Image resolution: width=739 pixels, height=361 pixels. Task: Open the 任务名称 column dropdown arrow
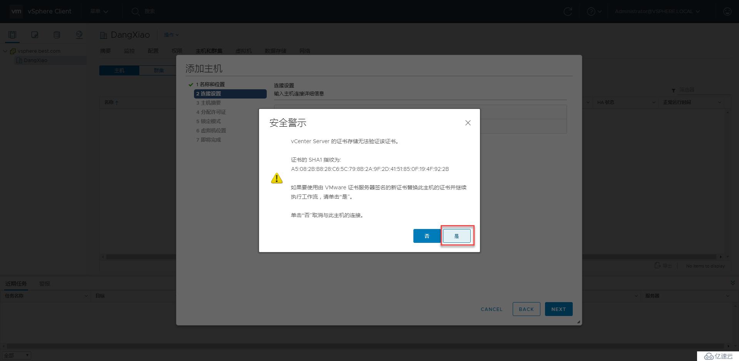(x=86, y=296)
